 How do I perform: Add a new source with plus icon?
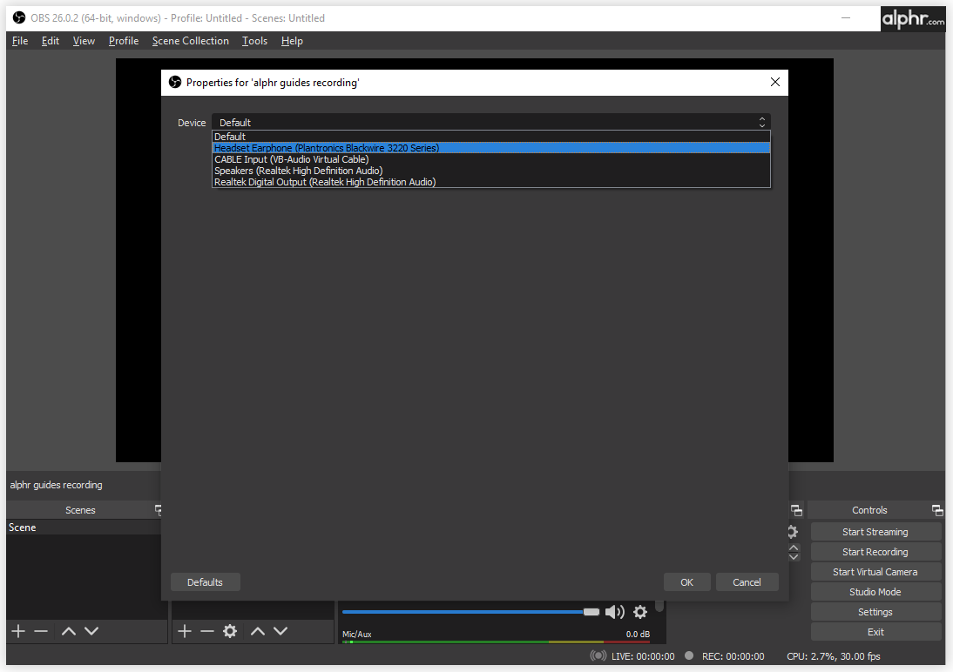pos(185,631)
